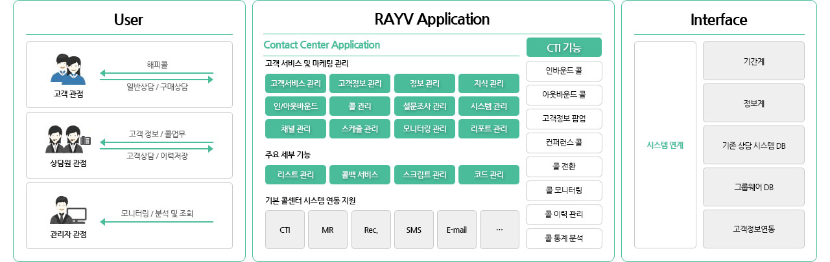This screenshot has width=830, height=262.
Task: Click 기존 상담 시스템 DB box
Action: pyautogui.click(x=754, y=145)
